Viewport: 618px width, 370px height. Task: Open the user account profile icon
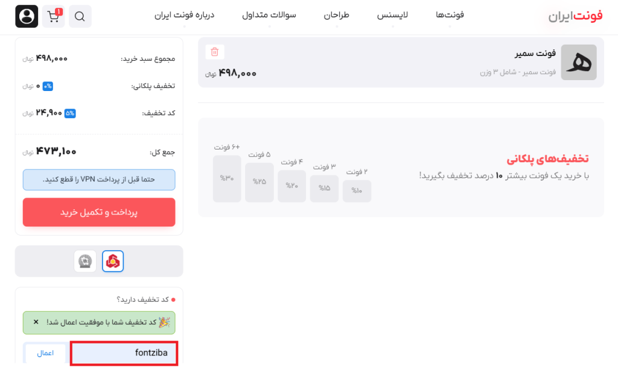point(27,16)
